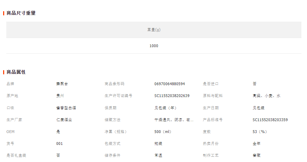
Task: Select the origin value 贵州
Action: 60,96
